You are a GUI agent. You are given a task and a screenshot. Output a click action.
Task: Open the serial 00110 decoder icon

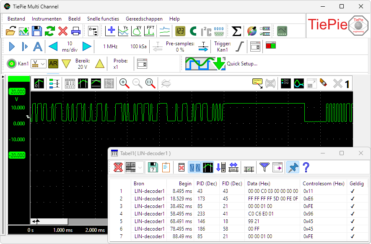[x=219, y=31]
